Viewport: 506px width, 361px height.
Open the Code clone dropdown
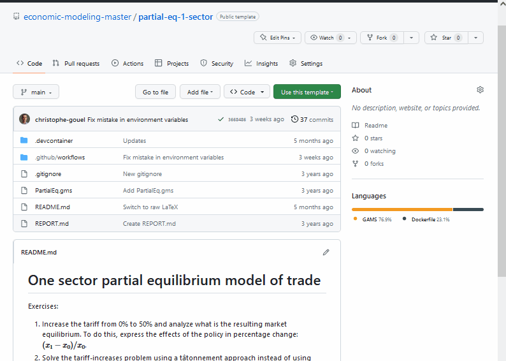click(247, 92)
